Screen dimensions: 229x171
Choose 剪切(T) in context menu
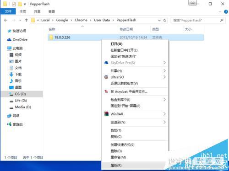pyautogui.click(x=135, y=130)
